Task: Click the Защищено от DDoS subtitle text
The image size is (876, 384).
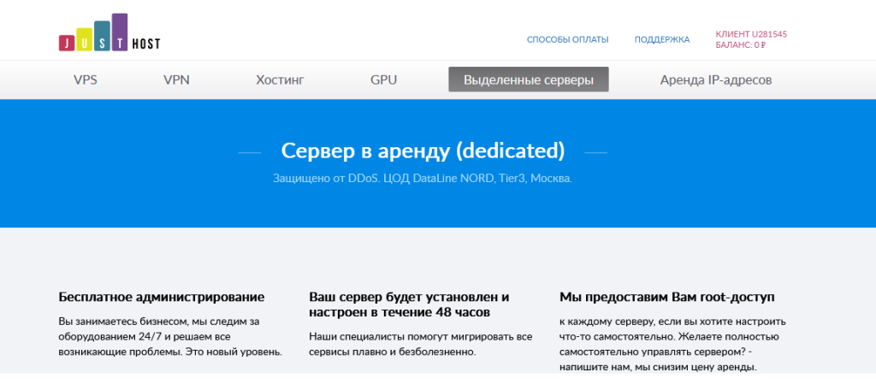Action: pos(422,179)
